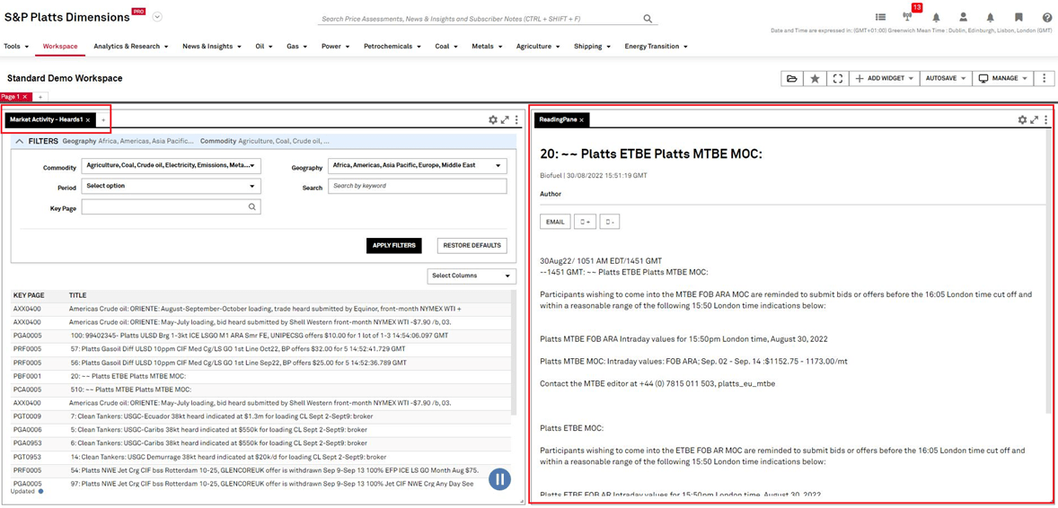Increase the article font size
The image size is (1058, 508).
(x=585, y=222)
